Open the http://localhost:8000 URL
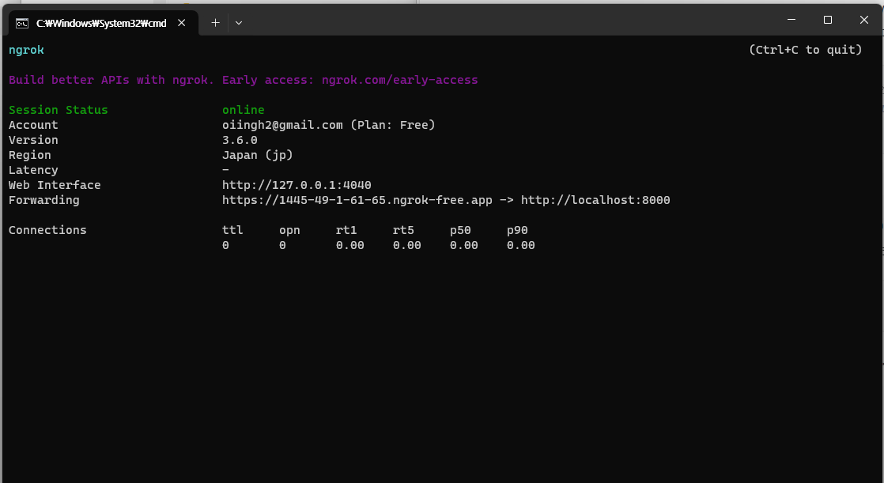This screenshot has height=483, width=884. point(595,200)
